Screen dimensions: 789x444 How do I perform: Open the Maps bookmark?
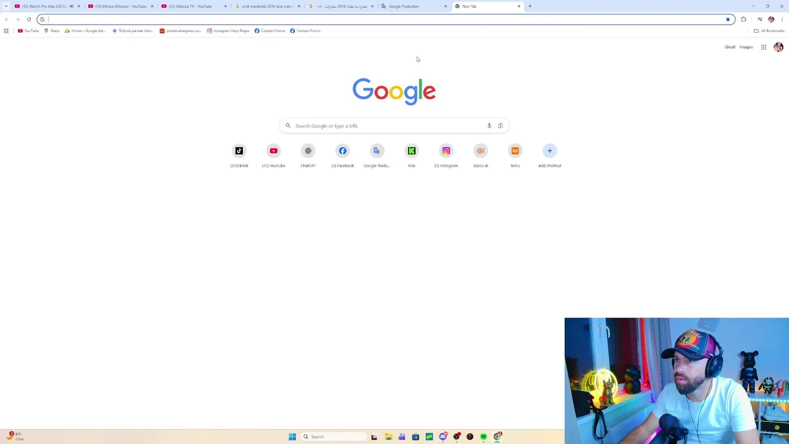(52, 31)
